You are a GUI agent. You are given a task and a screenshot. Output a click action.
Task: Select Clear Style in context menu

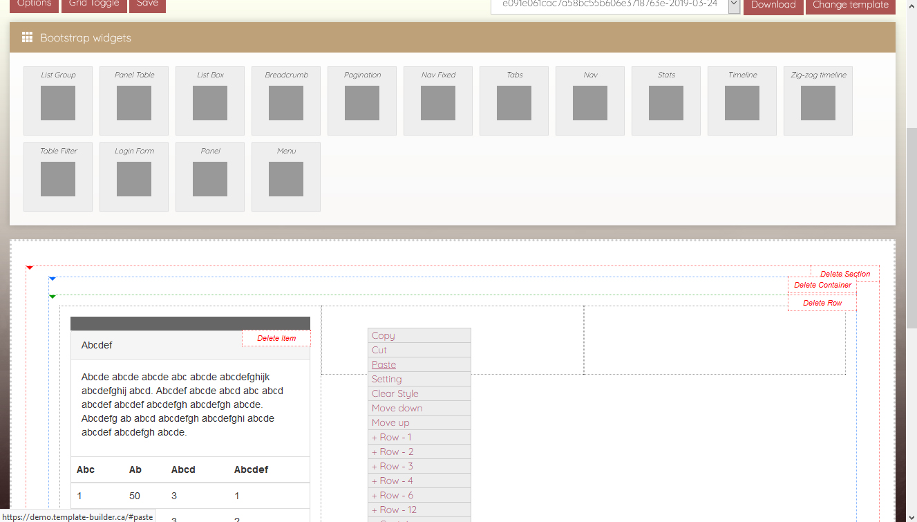395,393
